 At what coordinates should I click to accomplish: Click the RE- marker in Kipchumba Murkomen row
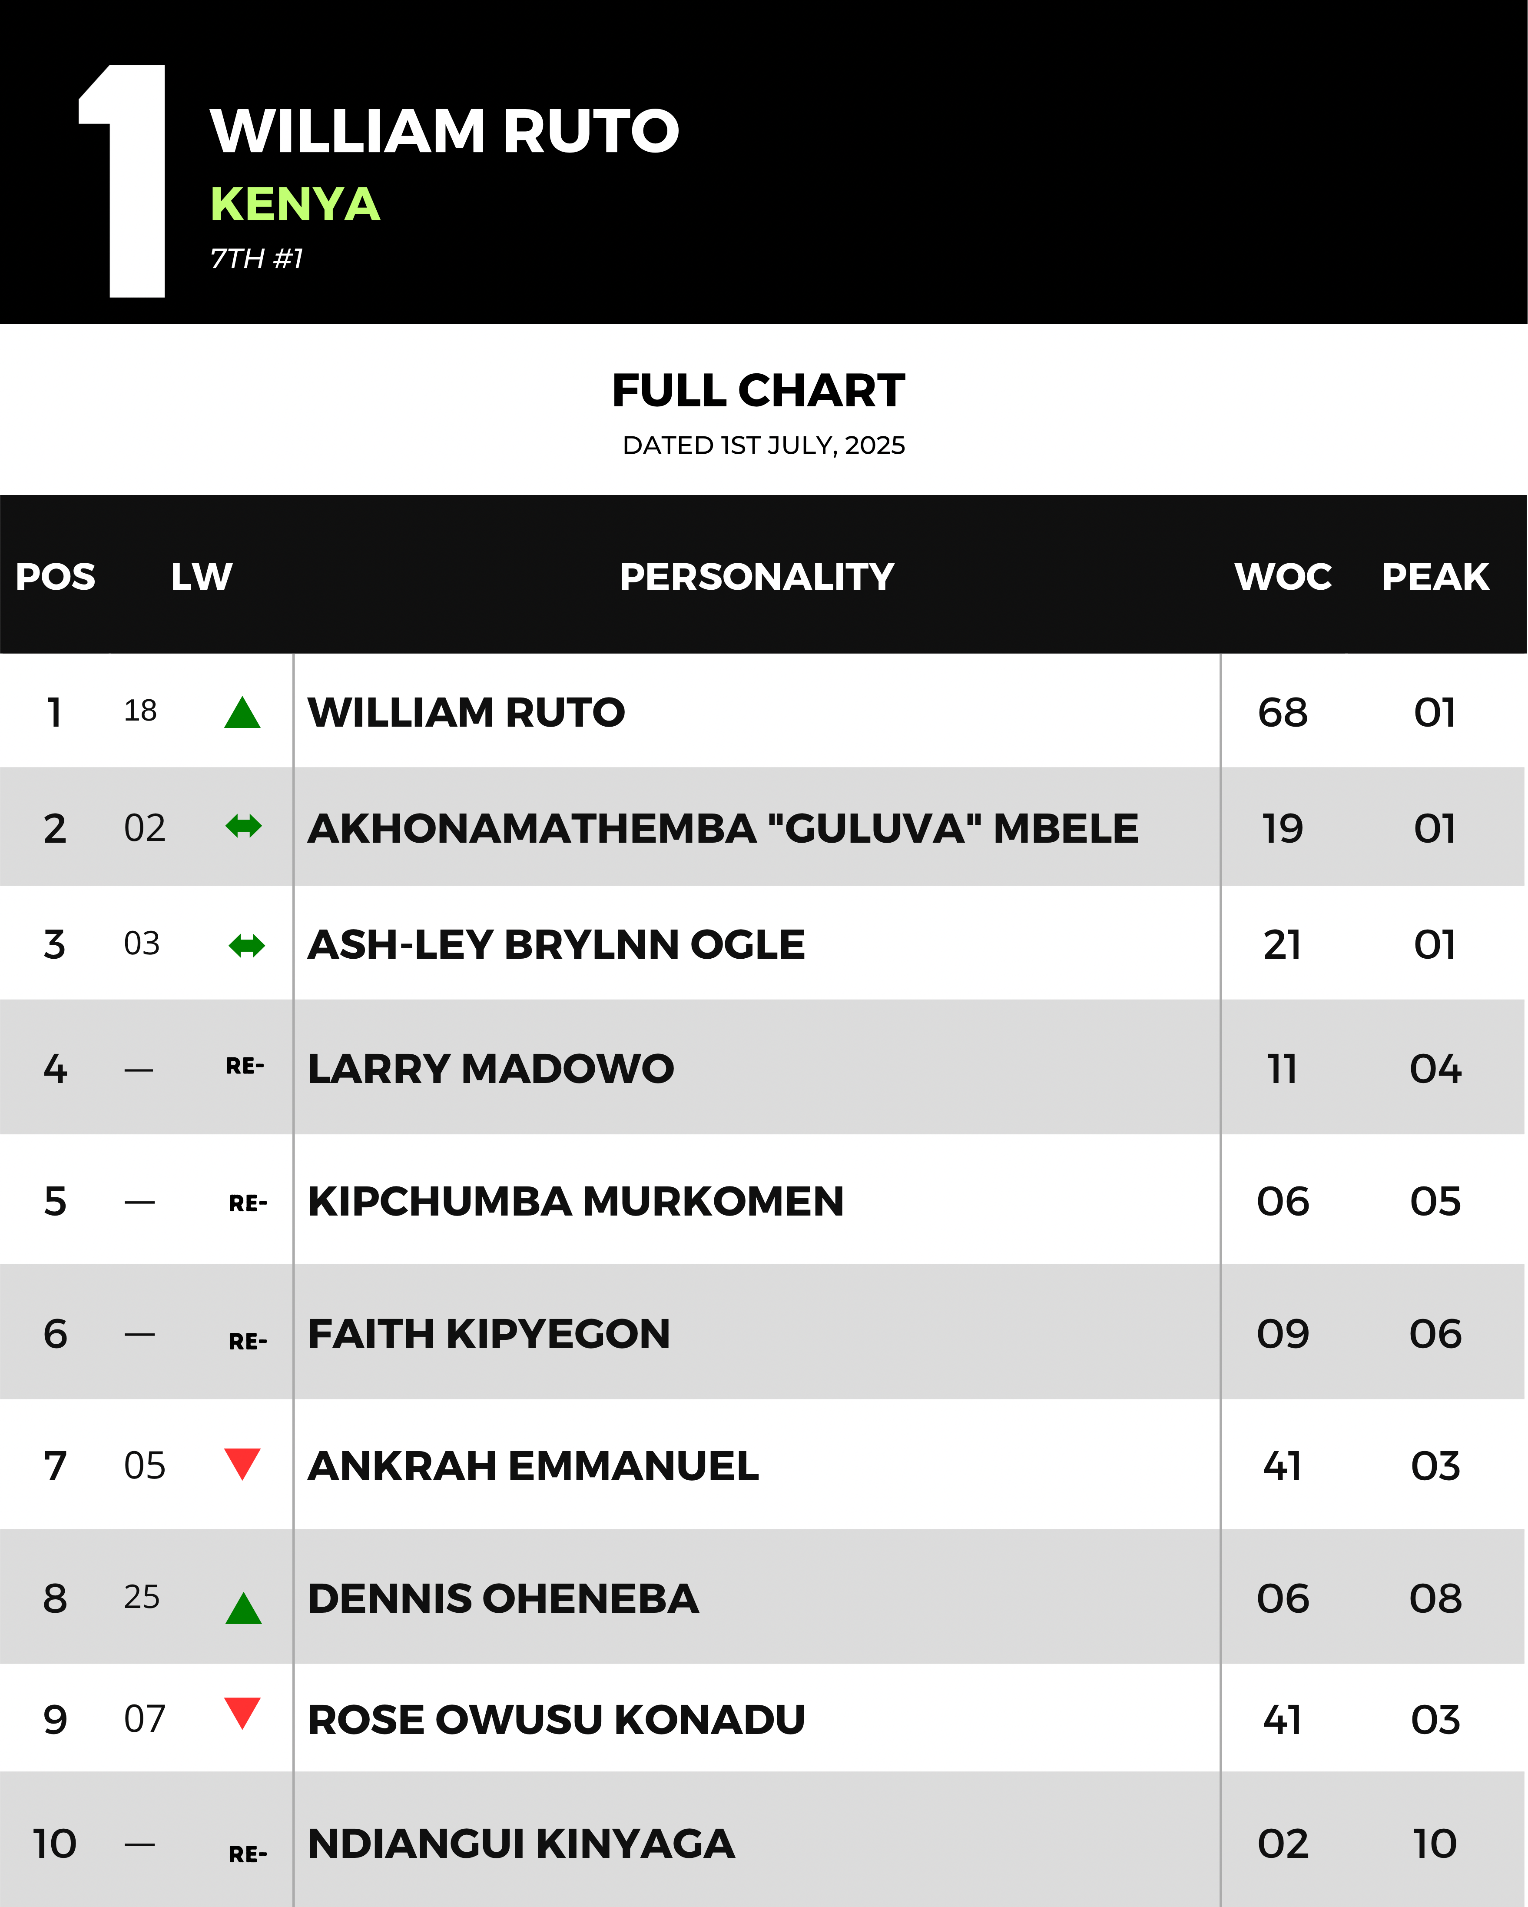coord(248,1203)
